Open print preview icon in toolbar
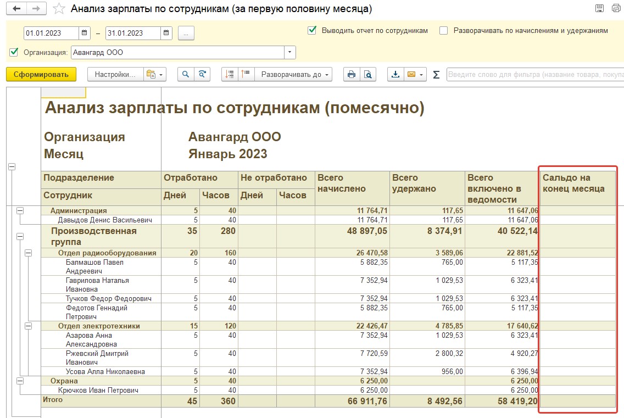The image size is (624, 418). coord(368,75)
